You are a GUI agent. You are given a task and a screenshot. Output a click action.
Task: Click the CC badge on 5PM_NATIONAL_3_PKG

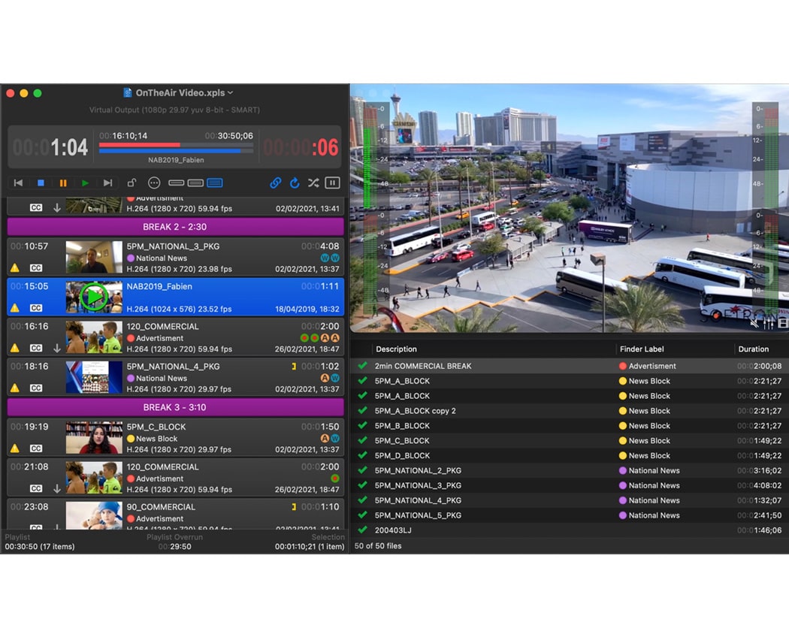(x=36, y=267)
